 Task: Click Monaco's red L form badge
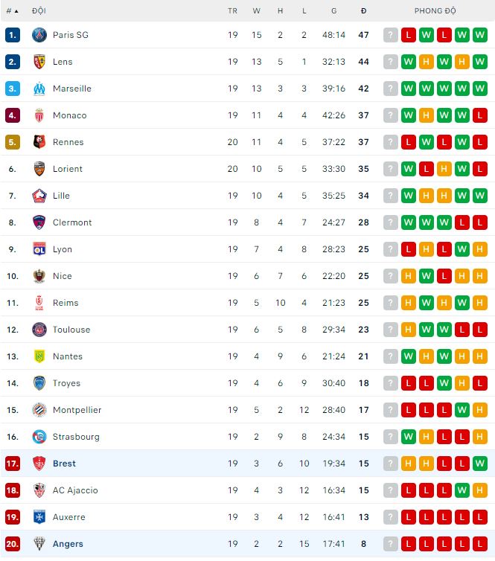click(480, 115)
